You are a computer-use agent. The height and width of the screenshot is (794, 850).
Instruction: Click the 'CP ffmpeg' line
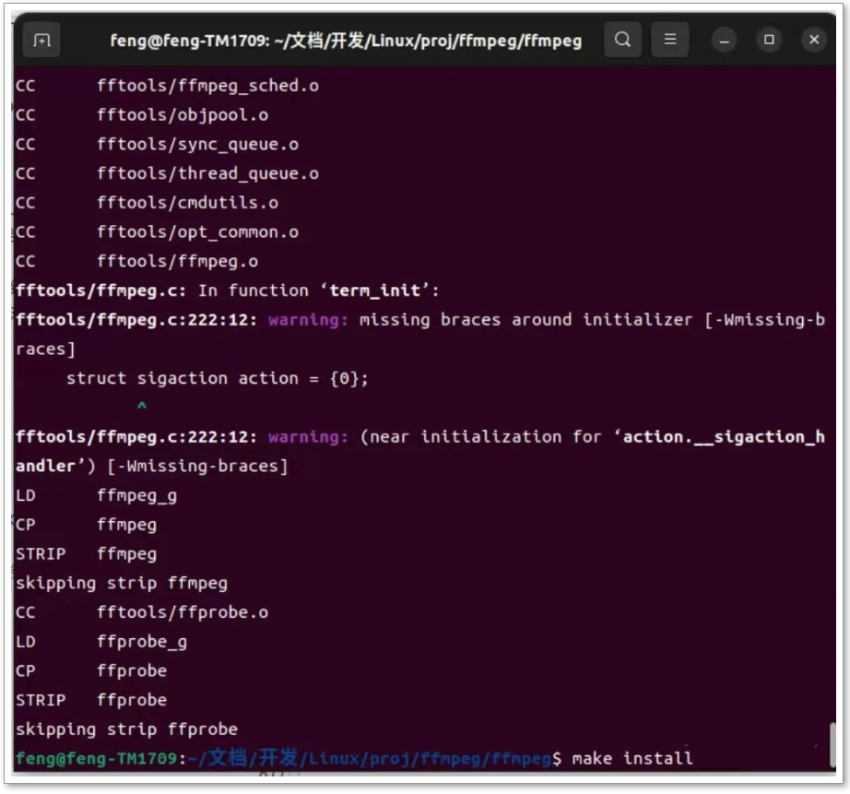[x=86, y=526]
